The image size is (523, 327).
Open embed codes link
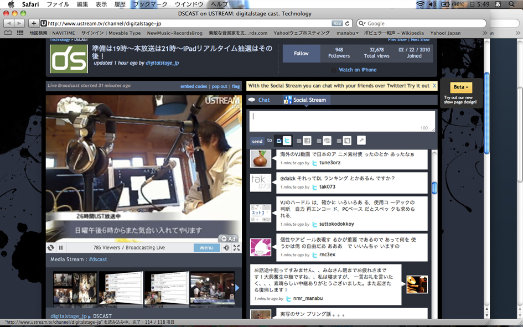(x=194, y=86)
